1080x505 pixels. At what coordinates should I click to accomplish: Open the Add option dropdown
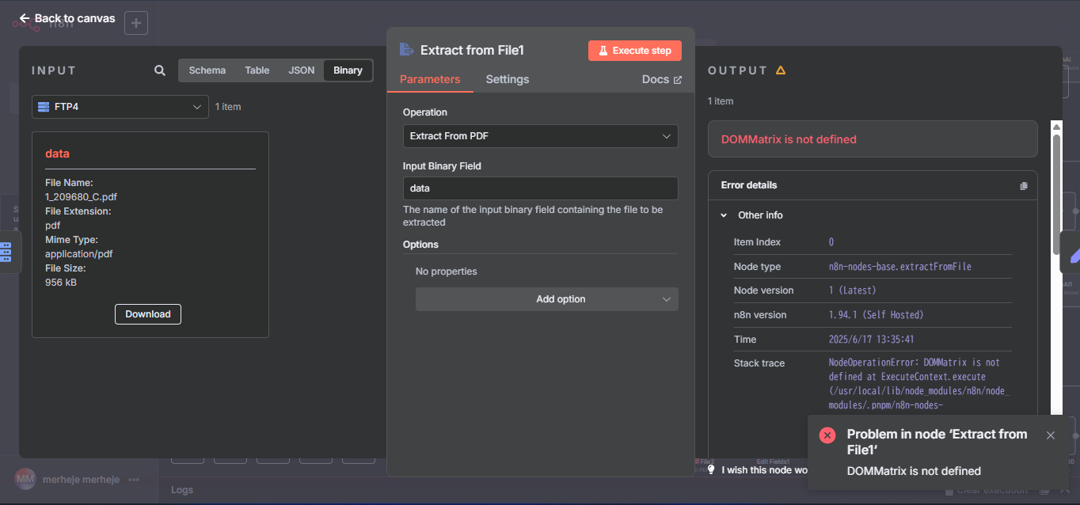tap(547, 299)
